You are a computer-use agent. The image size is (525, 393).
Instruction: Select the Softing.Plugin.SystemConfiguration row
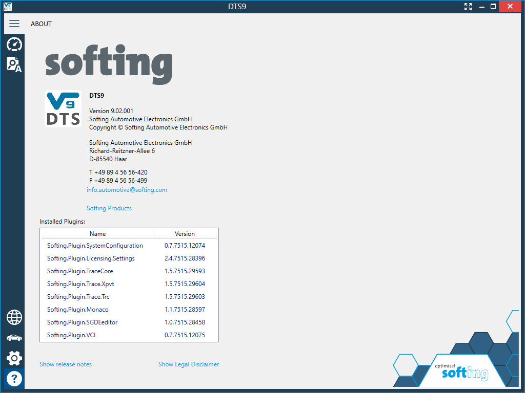(x=129, y=246)
